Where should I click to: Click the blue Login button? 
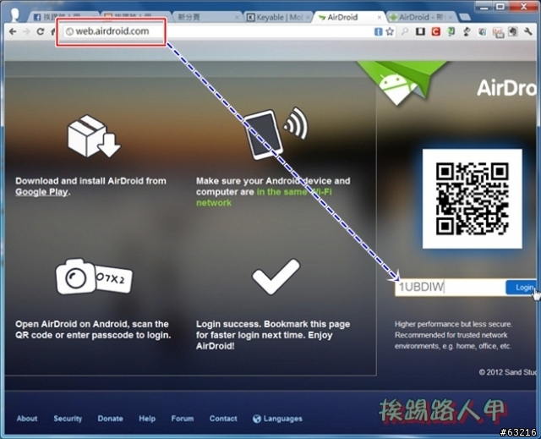click(522, 287)
